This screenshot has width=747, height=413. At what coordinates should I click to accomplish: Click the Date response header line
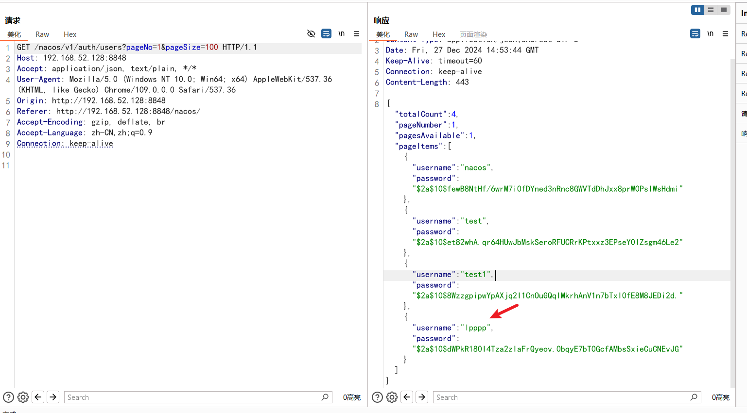point(462,50)
